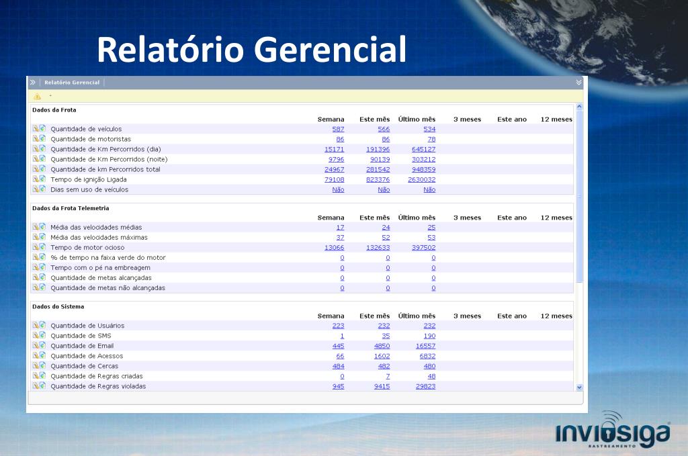Click yellow pencil icon beside Quantidade de motoristas
This screenshot has width=688, height=456.
pyautogui.click(x=36, y=138)
